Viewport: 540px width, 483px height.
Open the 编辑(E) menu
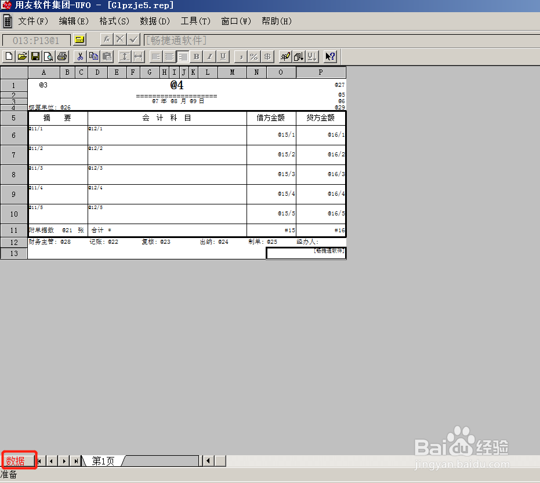(x=74, y=21)
